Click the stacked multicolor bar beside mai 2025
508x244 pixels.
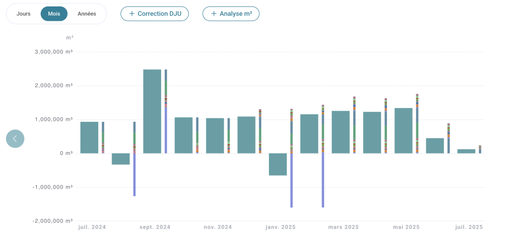tap(417, 123)
